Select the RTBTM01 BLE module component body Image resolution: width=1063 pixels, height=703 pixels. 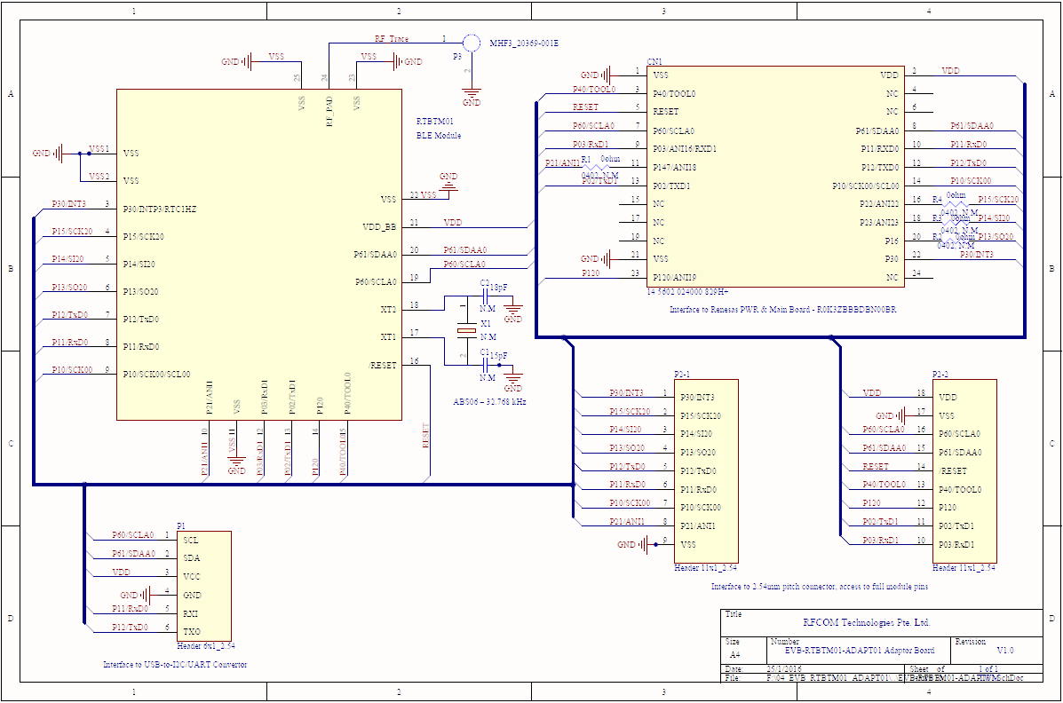click(259, 254)
